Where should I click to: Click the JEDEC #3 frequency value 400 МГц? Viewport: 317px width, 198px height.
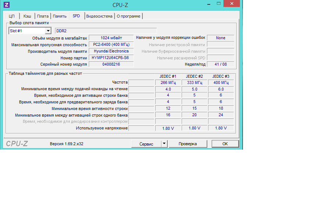(221, 82)
